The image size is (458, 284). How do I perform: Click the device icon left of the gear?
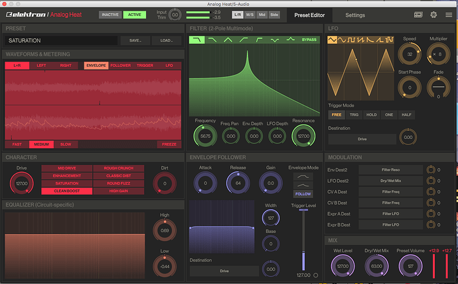[x=418, y=15]
